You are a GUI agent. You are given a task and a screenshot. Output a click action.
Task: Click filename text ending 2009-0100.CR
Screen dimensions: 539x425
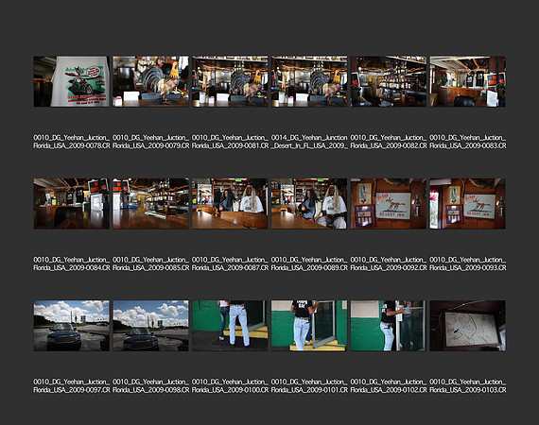[x=230, y=385]
